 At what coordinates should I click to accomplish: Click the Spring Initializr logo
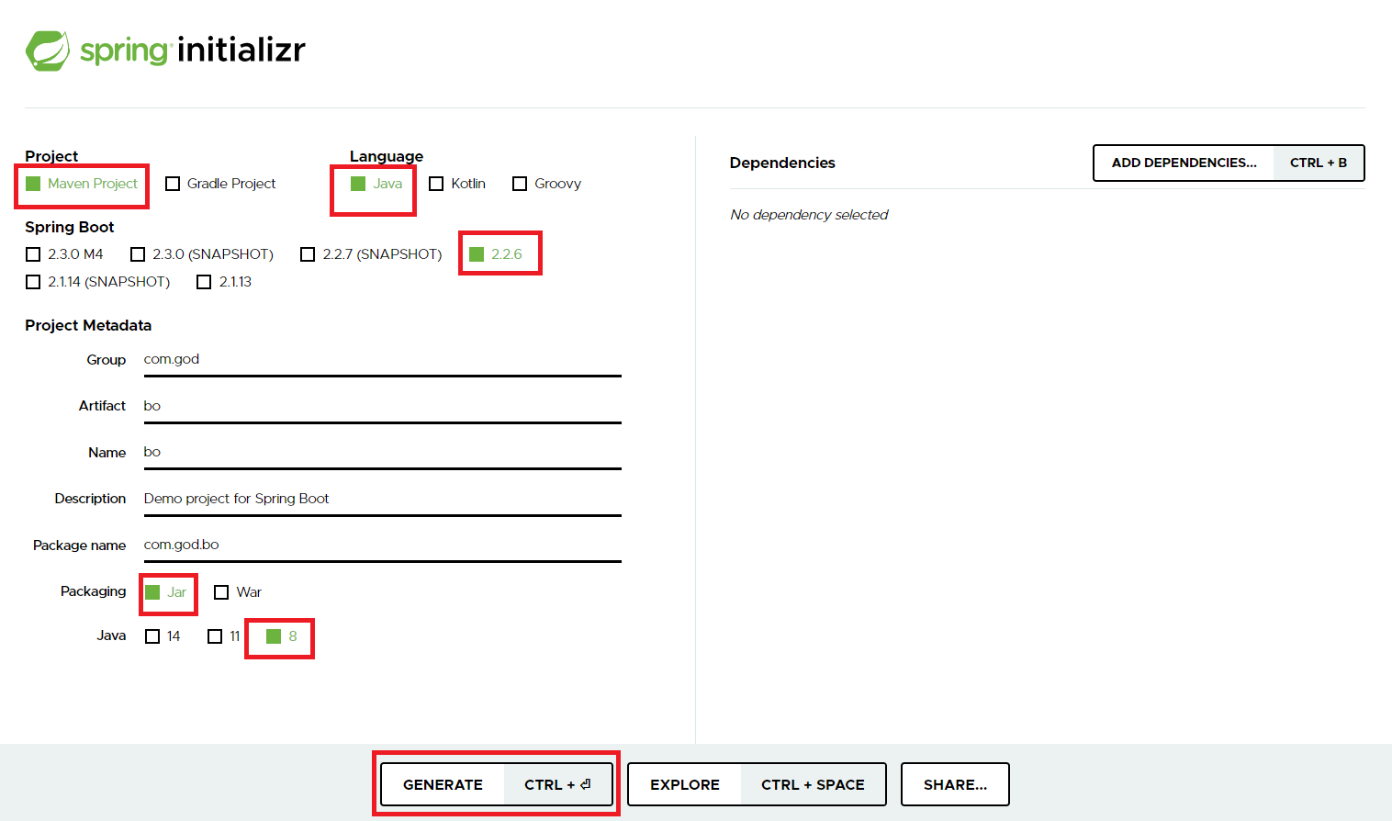tap(165, 50)
